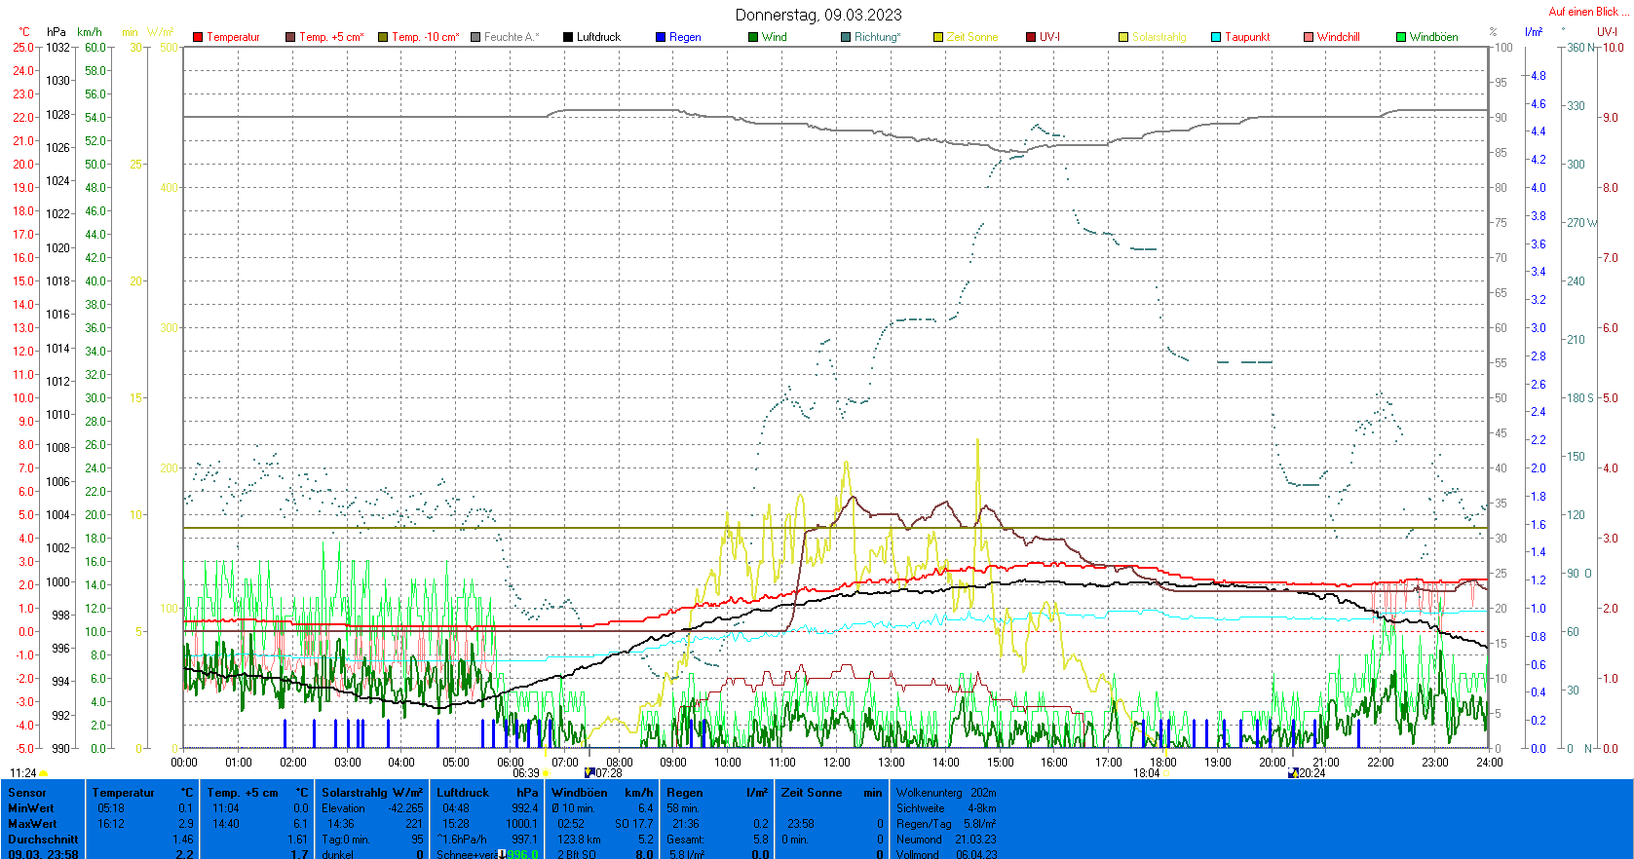
Task: Click the sunset time '18:04' below the axis
Action: [1146, 773]
